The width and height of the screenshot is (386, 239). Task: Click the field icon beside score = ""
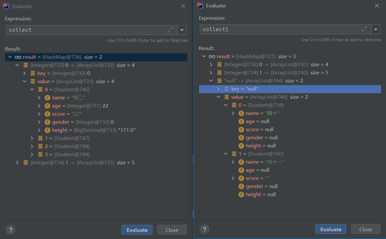point(241,178)
